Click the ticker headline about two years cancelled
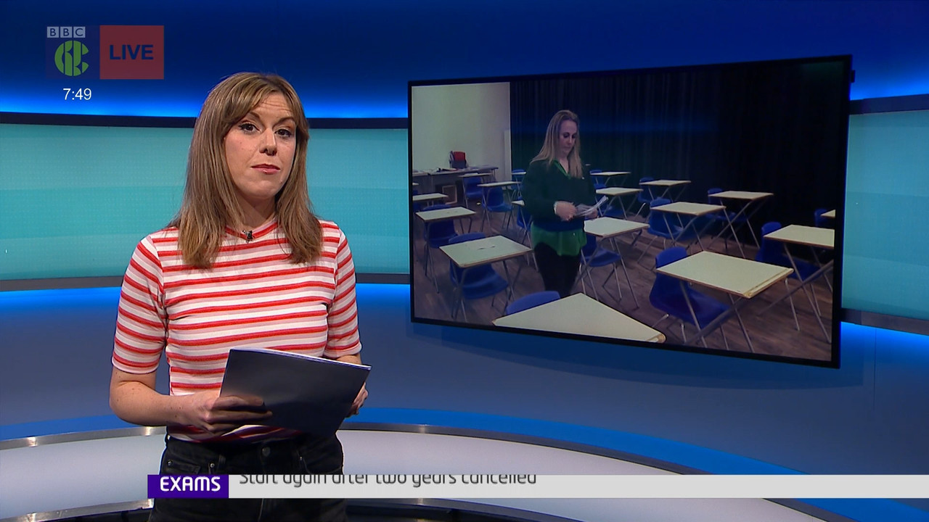The image size is (929, 522). point(388,478)
